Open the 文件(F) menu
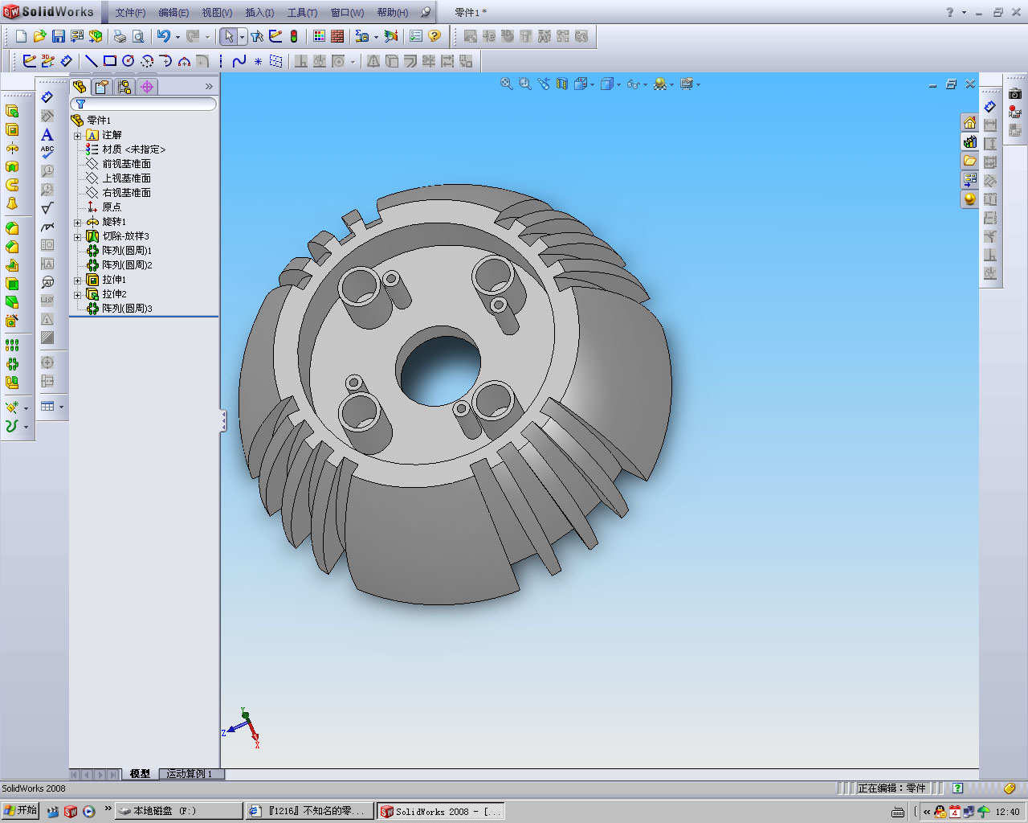This screenshot has height=823, width=1028. [x=130, y=13]
